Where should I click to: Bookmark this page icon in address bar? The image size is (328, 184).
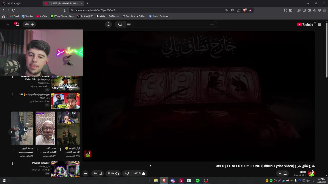tap(65, 10)
